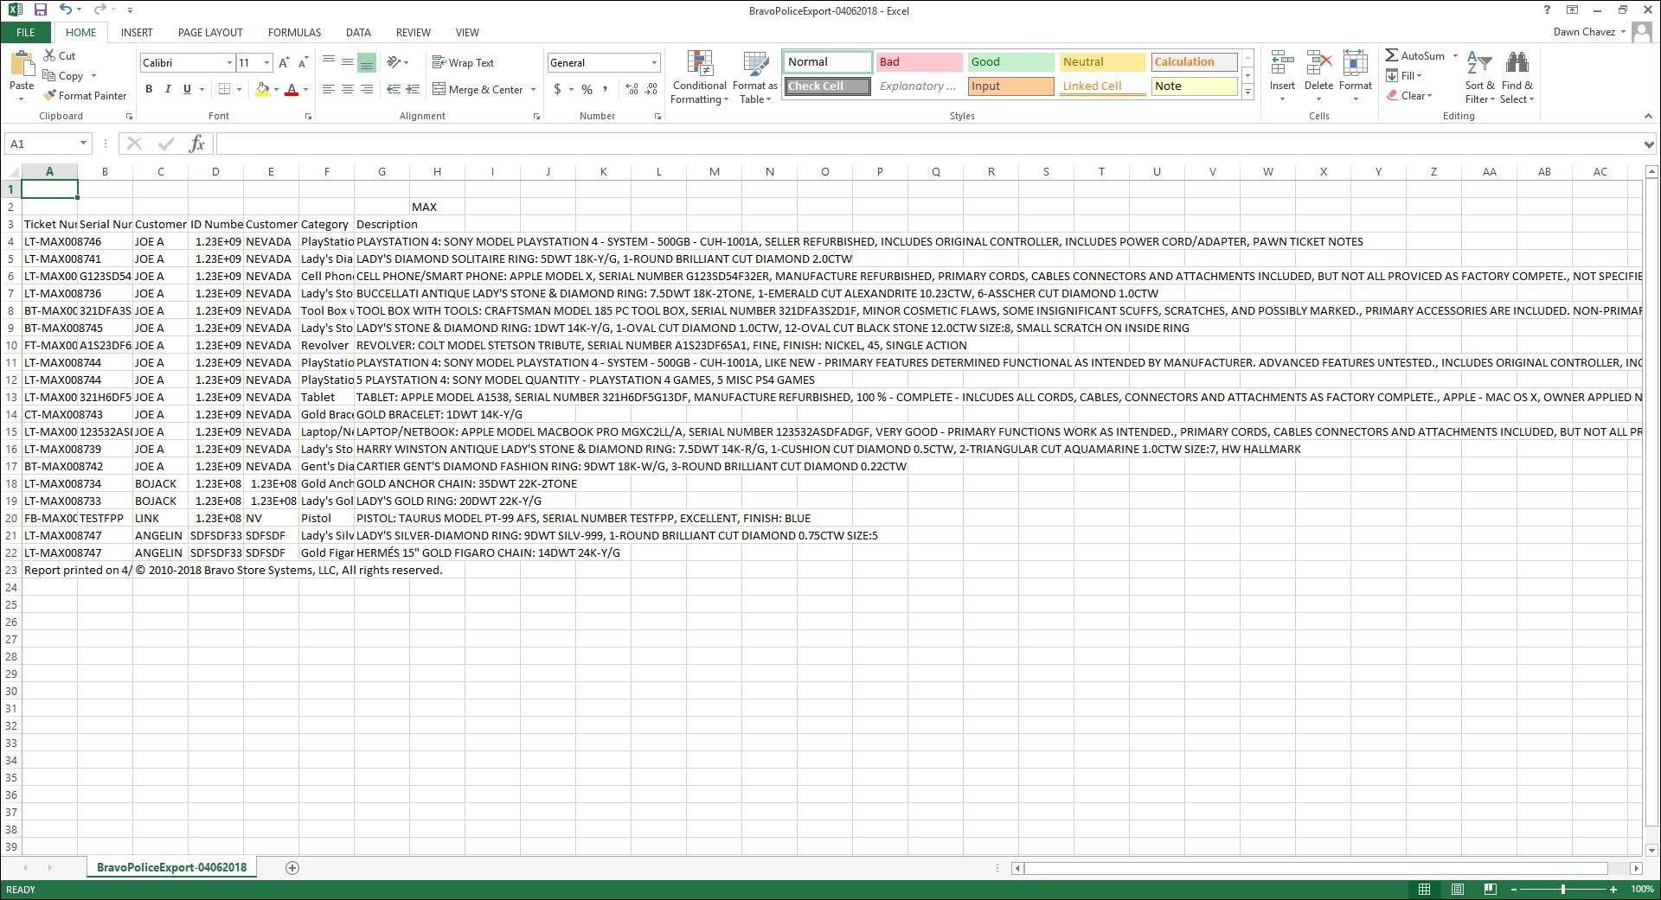The width and height of the screenshot is (1661, 900).
Task: Select BravoPoliceExport-04062018 sheet tab
Action: coord(171,867)
